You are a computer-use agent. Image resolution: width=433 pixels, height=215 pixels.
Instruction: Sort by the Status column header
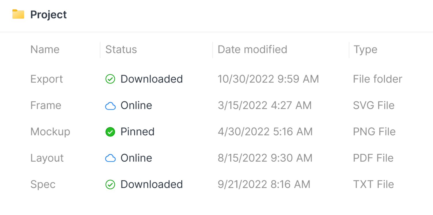[x=121, y=50]
